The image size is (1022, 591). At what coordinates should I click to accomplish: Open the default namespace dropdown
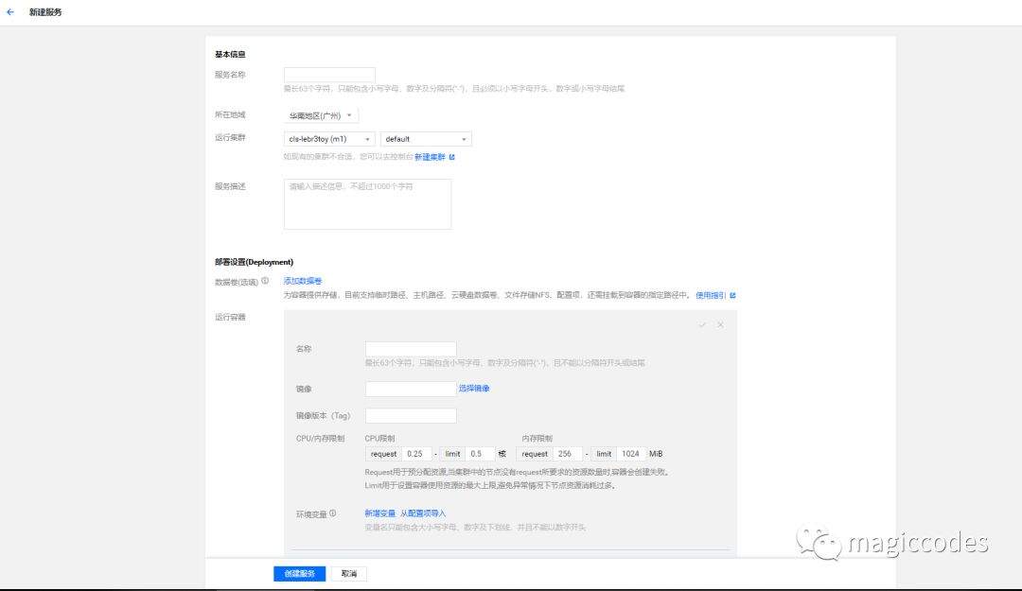pyautogui.click(x=426, y=139)
